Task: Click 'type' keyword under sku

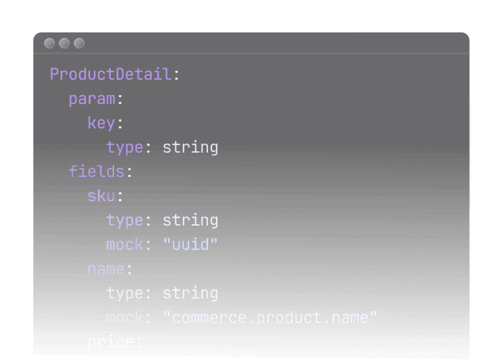Action: click(x=124, y=220)
